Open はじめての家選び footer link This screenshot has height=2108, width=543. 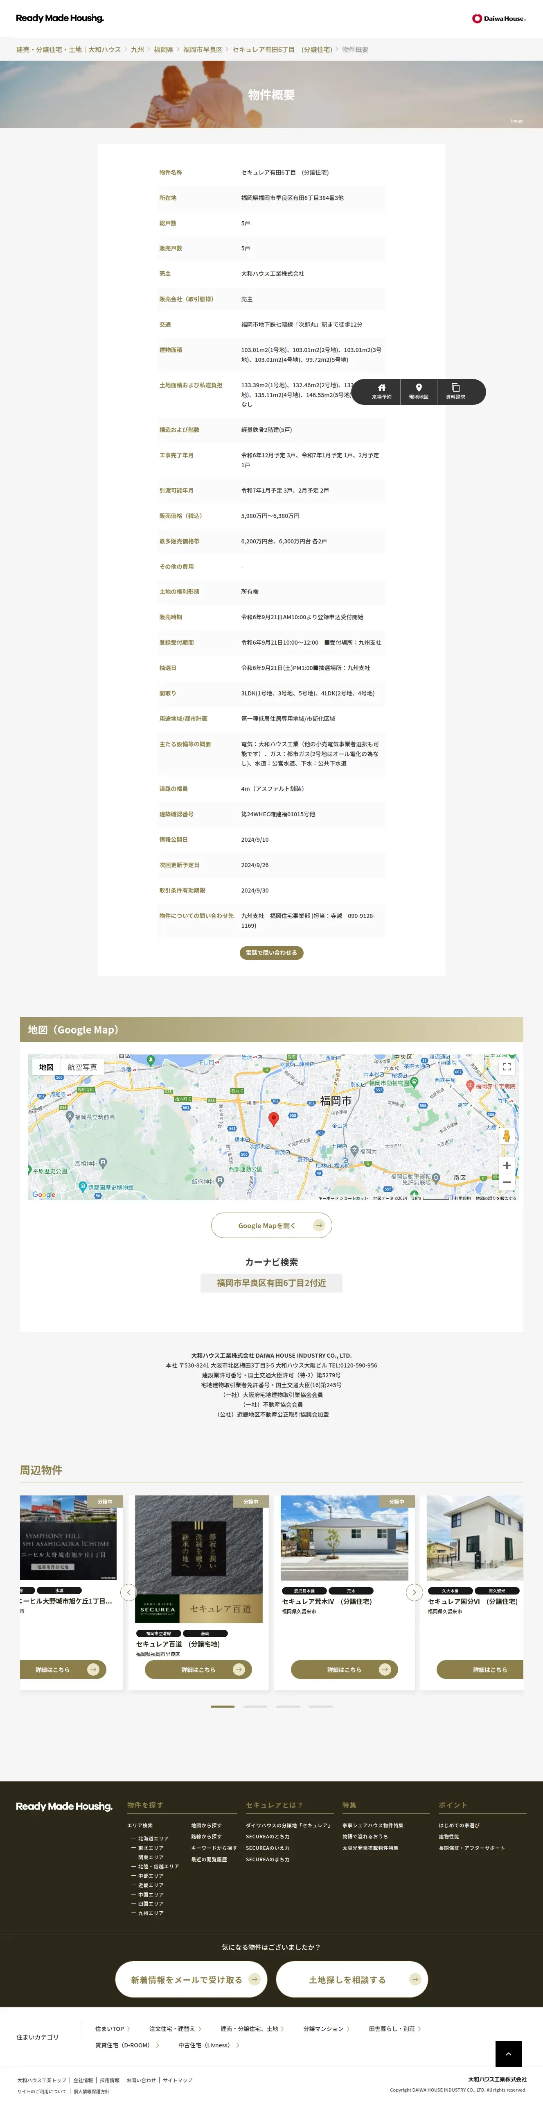[459, 1826]
